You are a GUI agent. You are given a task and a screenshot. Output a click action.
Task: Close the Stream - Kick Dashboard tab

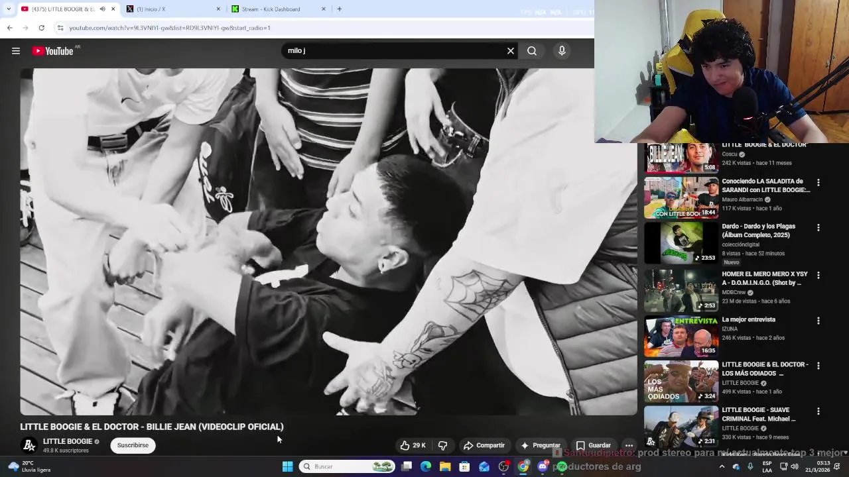(324, 9)
